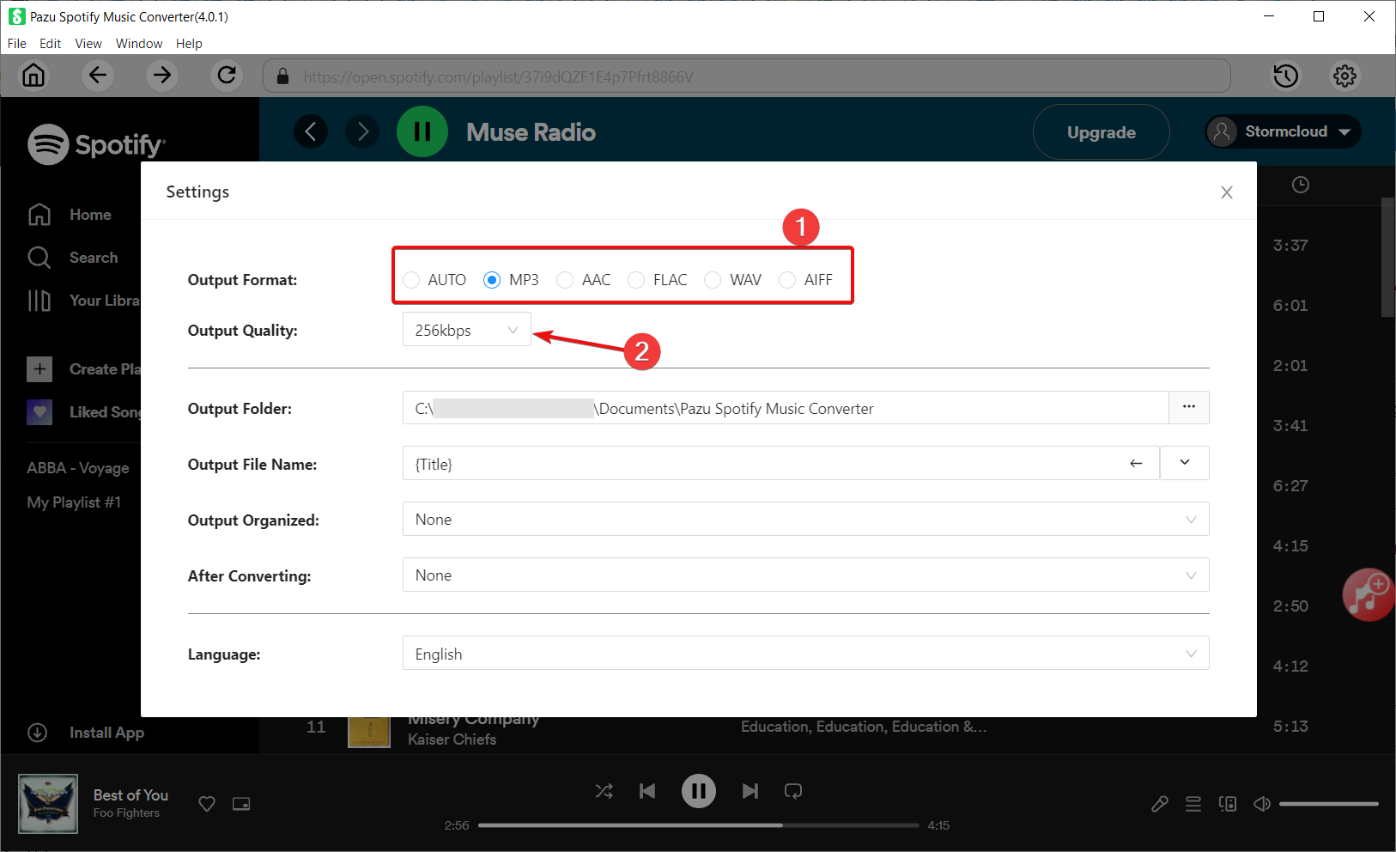
Task: Click the Output Folder path field
Action: click(x=786, y=407)
